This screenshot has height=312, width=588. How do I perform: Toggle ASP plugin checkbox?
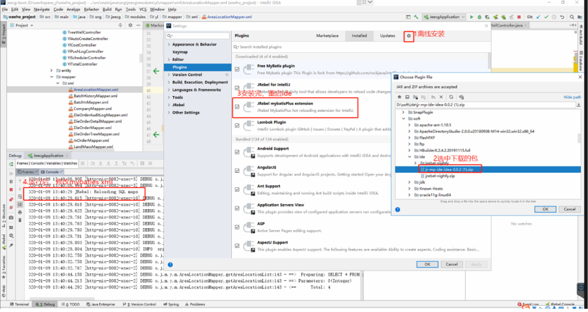pos(237,227)
